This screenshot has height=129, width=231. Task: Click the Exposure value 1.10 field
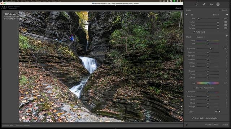[225, 49]
